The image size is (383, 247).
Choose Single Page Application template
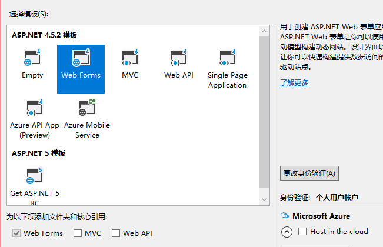[x=228, y=69]
